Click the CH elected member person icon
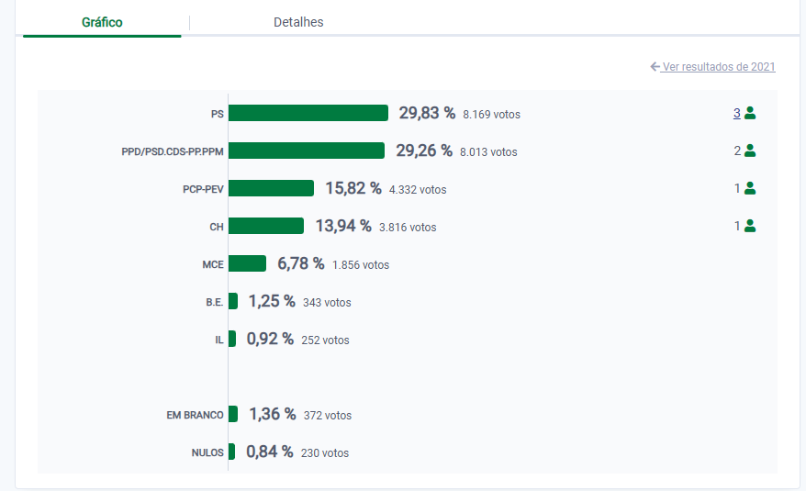The image size is (806, 491). point(750,226)
